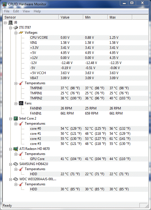
Task: Click the Fans icon
Action: (x=21, y=103)
